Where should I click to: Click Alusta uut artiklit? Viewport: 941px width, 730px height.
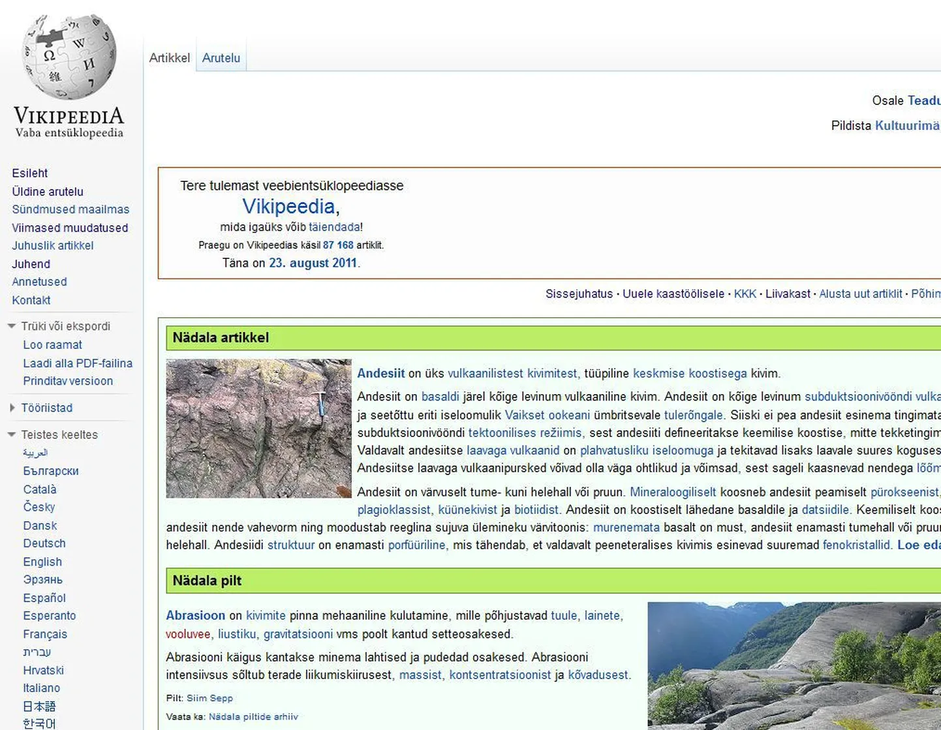coord(861,294)
